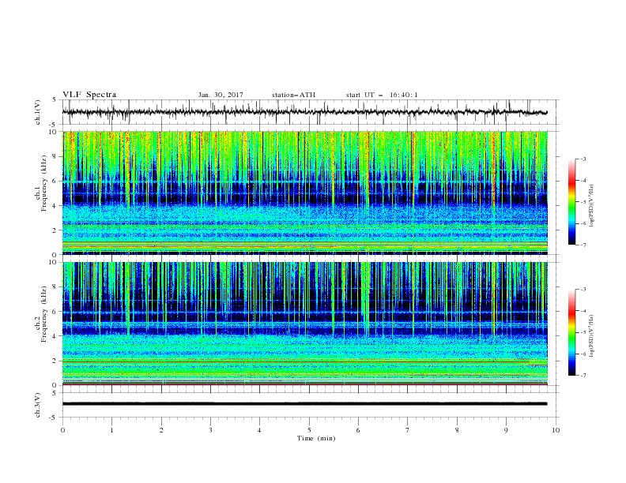The width and height of the screenshot is (626, 483).
Task: Click the time axis tick label '5'
Action: tap(309, 430)
